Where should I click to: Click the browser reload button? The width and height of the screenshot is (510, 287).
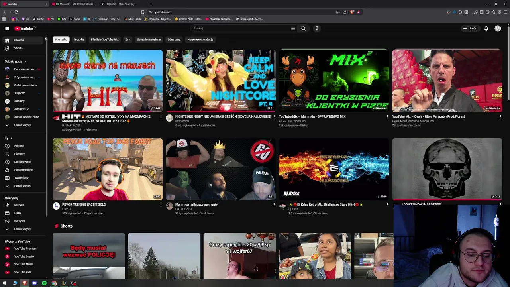tap(16, 12)
